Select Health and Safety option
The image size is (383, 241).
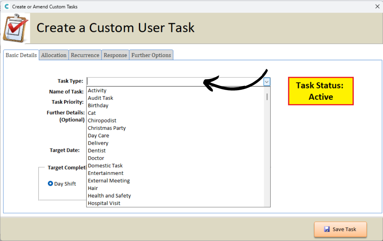(109, 195)
